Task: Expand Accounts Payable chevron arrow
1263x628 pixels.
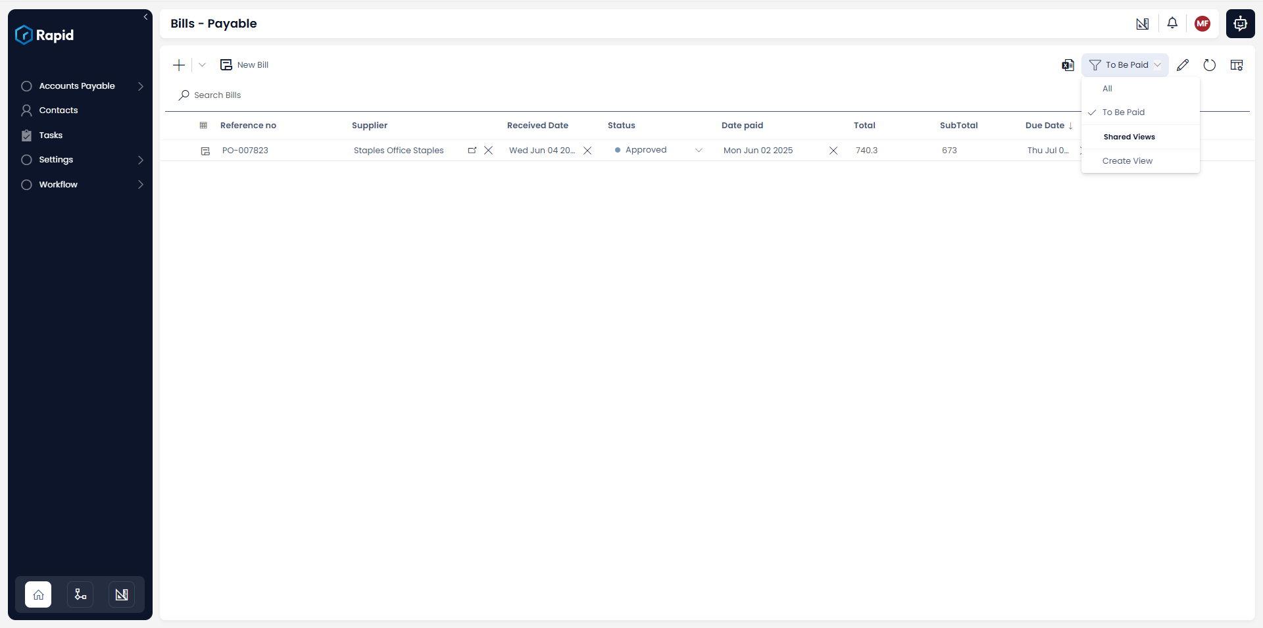Action: tap(140, 86)
